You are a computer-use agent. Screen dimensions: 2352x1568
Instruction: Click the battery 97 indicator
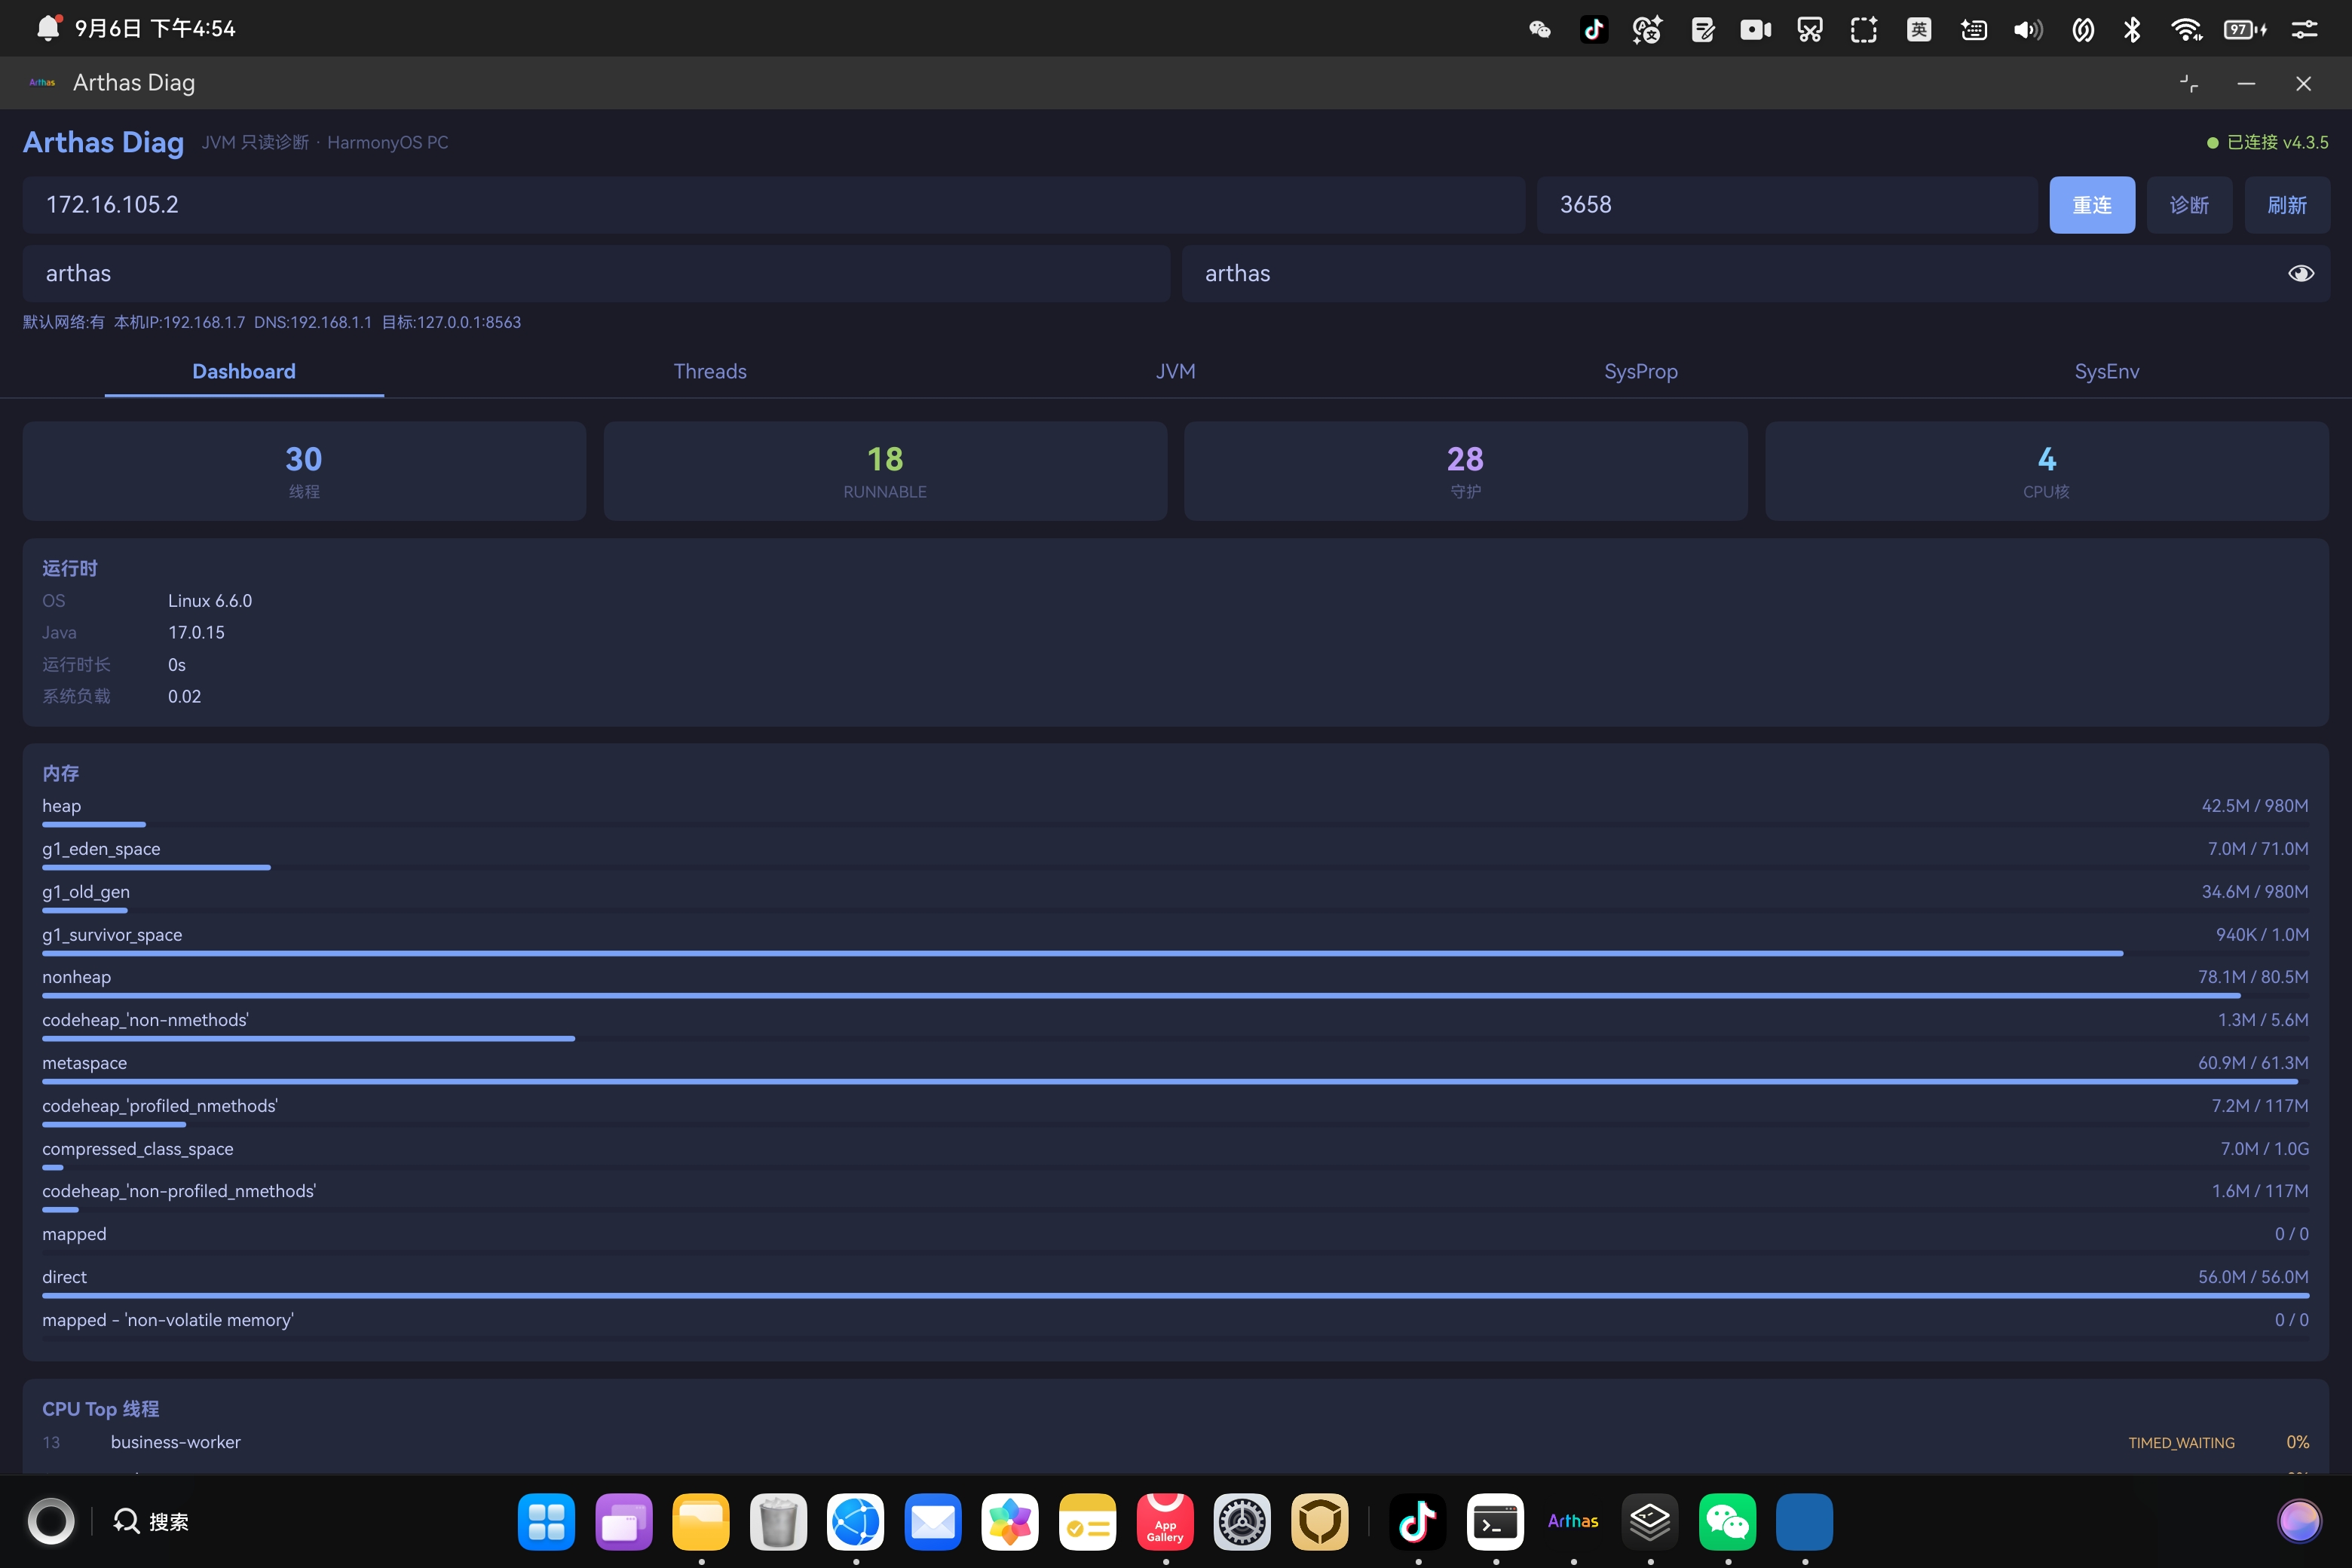(x=2245, y=29)
